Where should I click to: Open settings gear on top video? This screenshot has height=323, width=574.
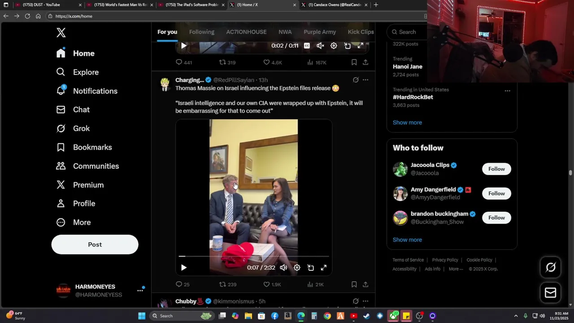click(334, 46)
